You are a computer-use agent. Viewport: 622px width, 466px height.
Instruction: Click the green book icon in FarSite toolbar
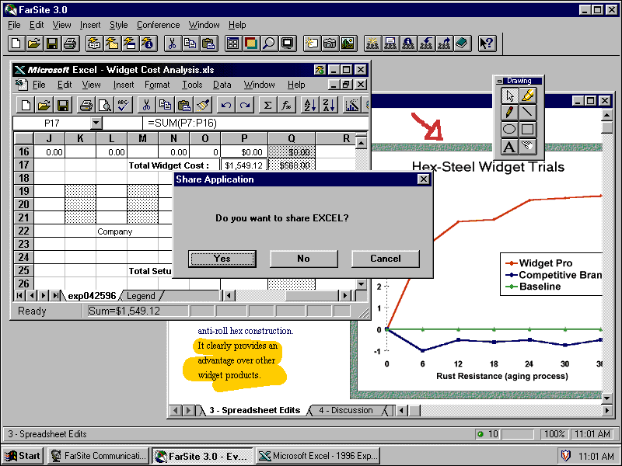(462, 43)
